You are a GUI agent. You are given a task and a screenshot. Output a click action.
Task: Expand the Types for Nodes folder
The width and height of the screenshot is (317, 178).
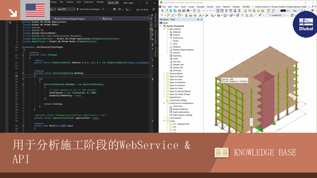(x=164, y=77)
